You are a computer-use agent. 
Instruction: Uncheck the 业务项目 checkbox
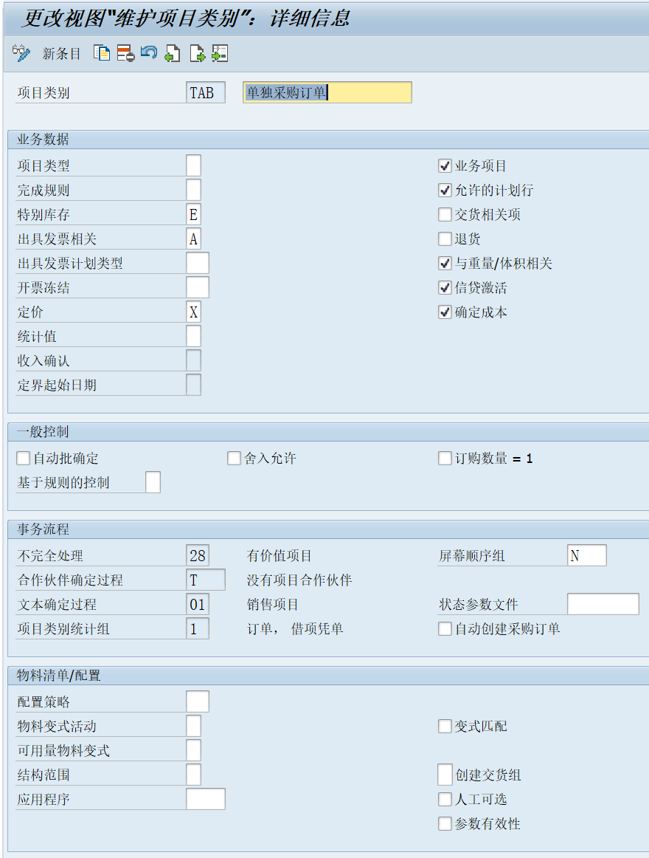(x=445, y=166)
